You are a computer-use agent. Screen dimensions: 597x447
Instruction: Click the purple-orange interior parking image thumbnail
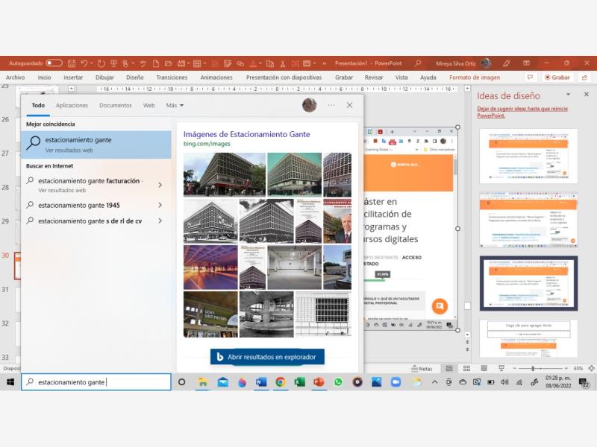coord(210,267)
